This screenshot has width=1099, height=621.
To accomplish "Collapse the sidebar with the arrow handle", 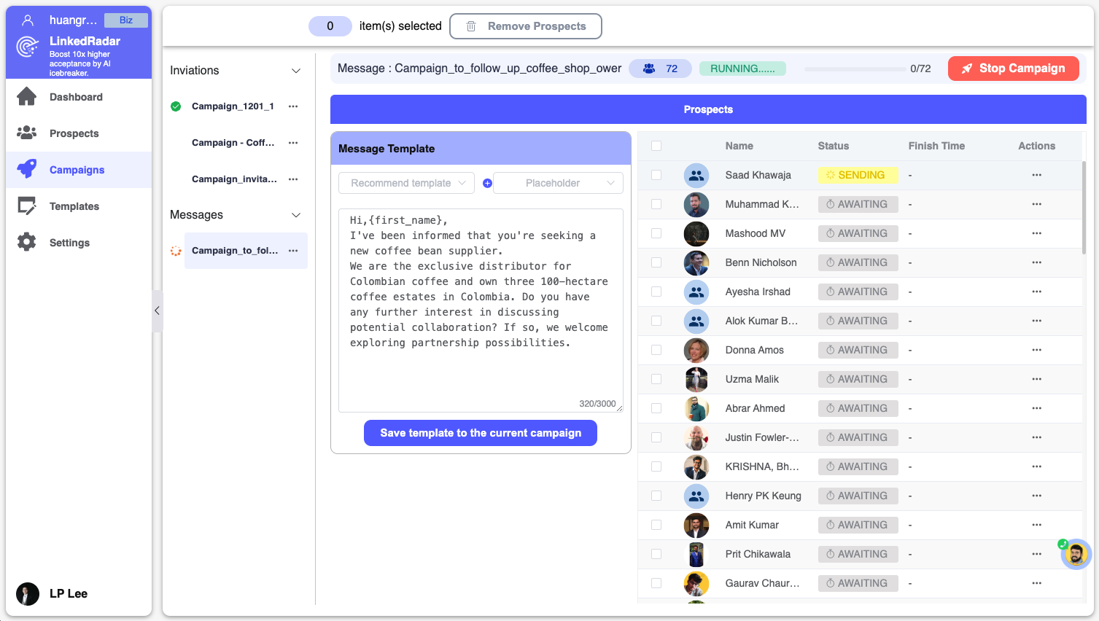I will tap(157, 310).
